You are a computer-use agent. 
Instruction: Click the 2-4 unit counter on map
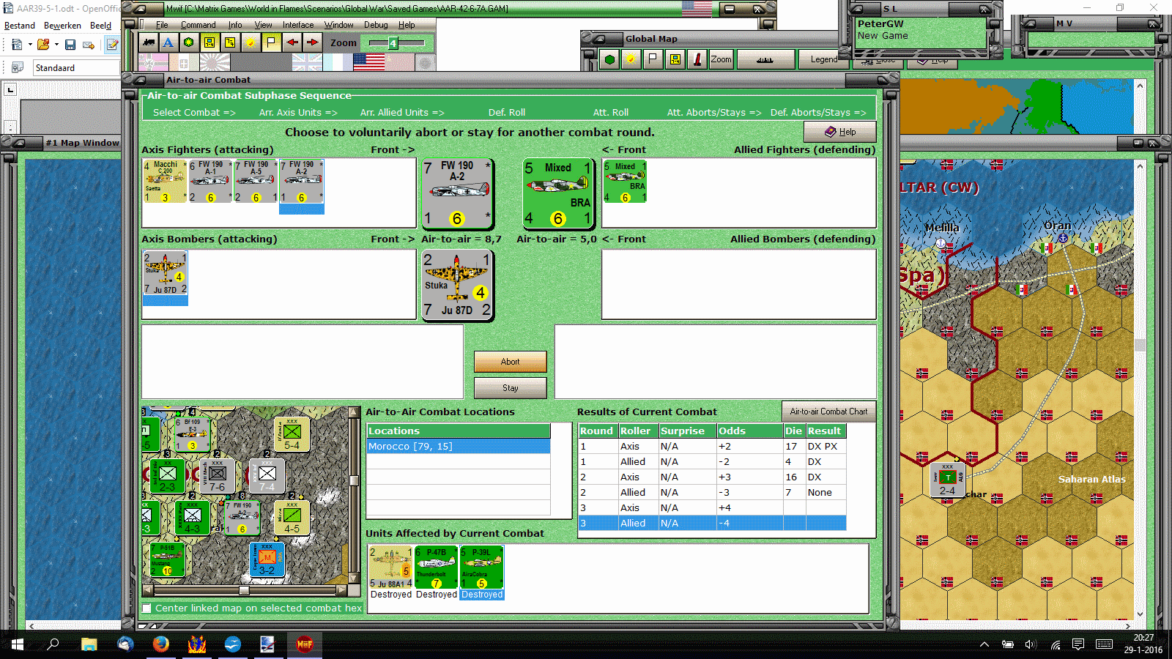pyautogui.click(x=947, y=481)
